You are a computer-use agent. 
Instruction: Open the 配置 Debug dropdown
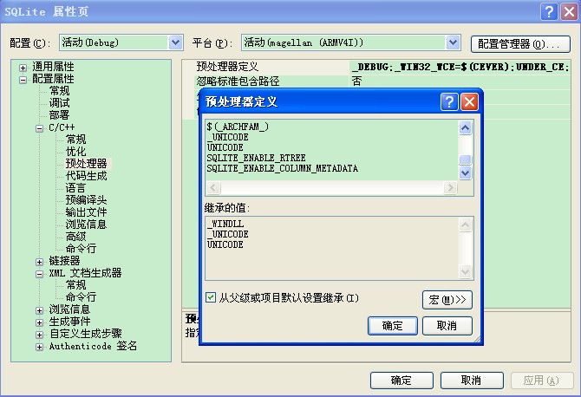coord(176,42)
